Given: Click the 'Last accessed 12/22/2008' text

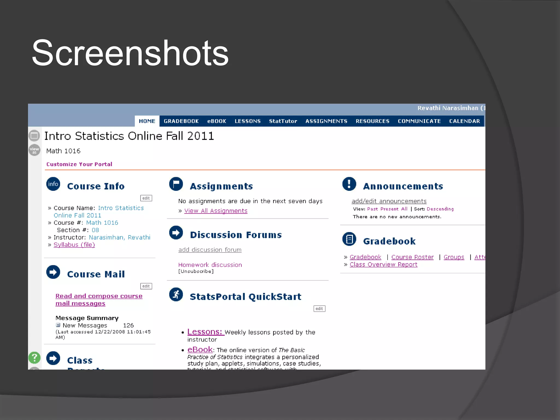Looking at the screenshot, I should (x=103, y=334).
